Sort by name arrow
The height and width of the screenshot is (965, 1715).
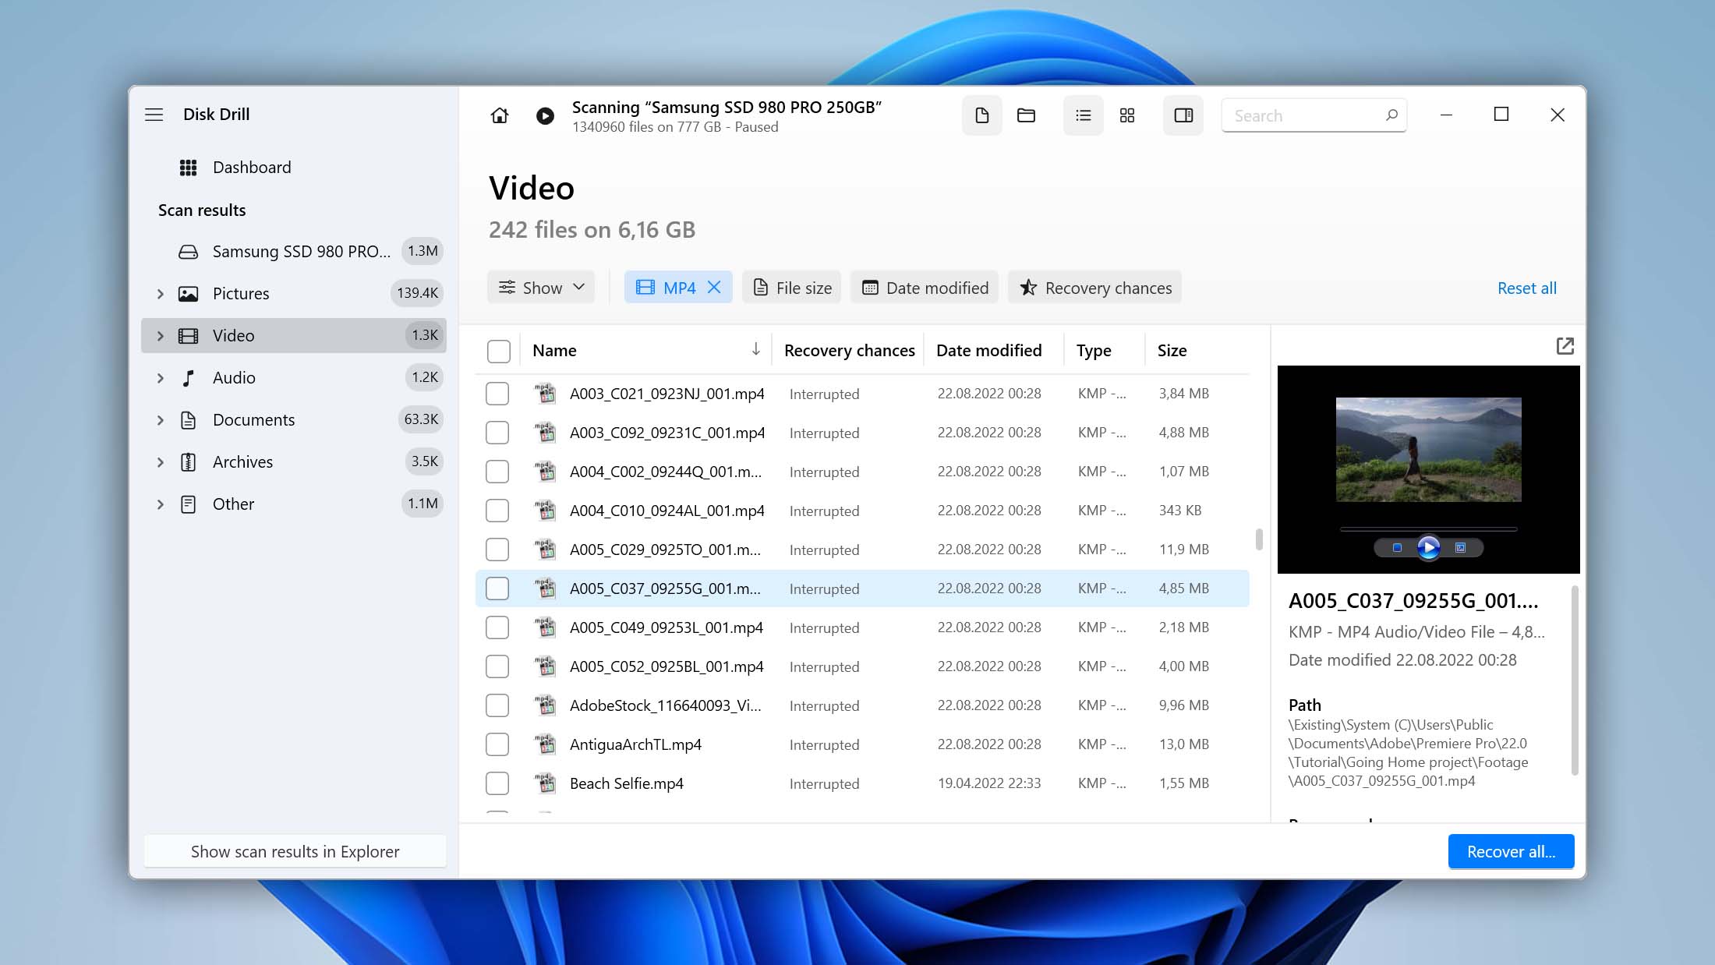pyautogui.click(x=755, y=350)
